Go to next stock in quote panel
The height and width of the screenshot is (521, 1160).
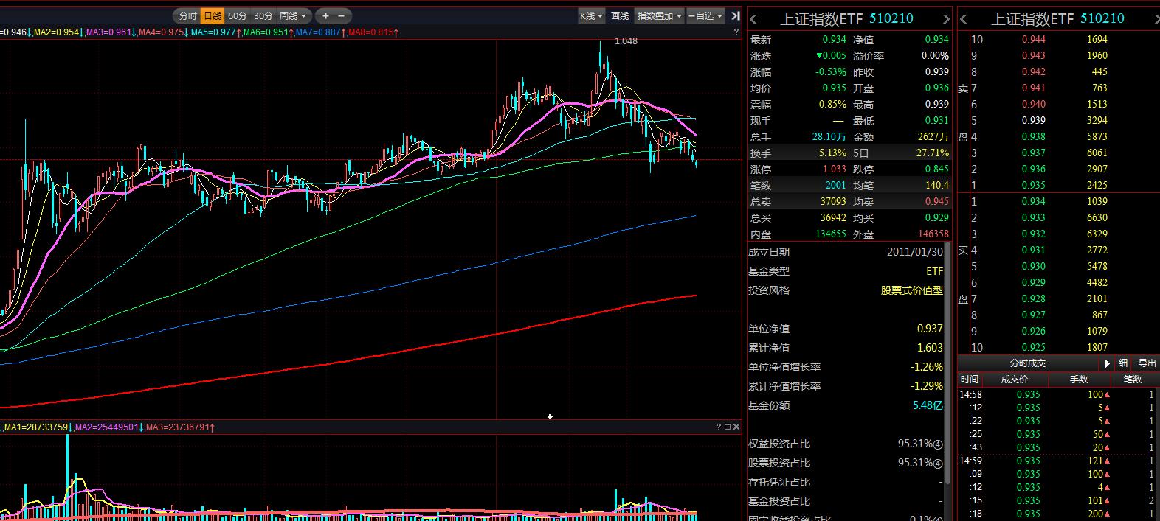click(x=946, y=19)
